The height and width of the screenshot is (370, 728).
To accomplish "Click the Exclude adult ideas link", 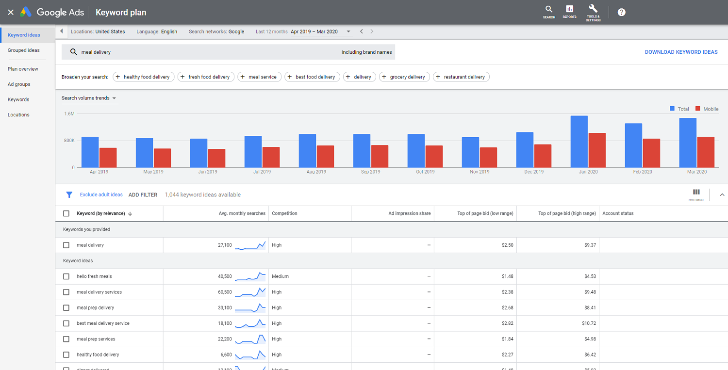I will tap(101, 194).
